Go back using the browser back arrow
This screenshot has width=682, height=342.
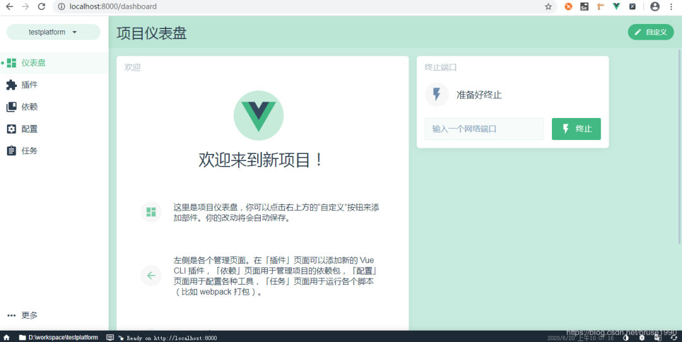[9, 6]
